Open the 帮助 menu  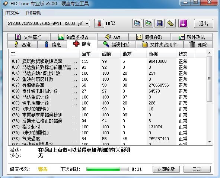34,13
